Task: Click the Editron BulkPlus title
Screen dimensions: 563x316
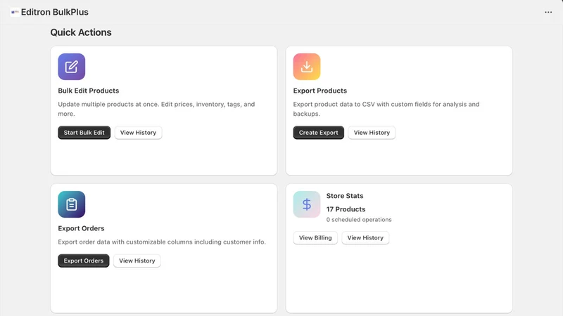Action: [x=55, y=12]
